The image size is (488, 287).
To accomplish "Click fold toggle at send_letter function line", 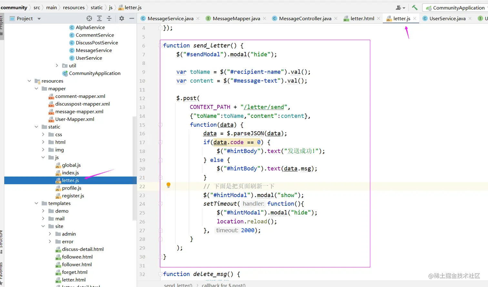I will point(160,46).
